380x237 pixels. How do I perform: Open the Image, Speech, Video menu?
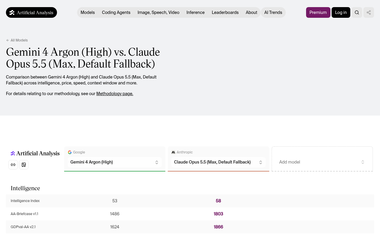(x=159, y=12)
